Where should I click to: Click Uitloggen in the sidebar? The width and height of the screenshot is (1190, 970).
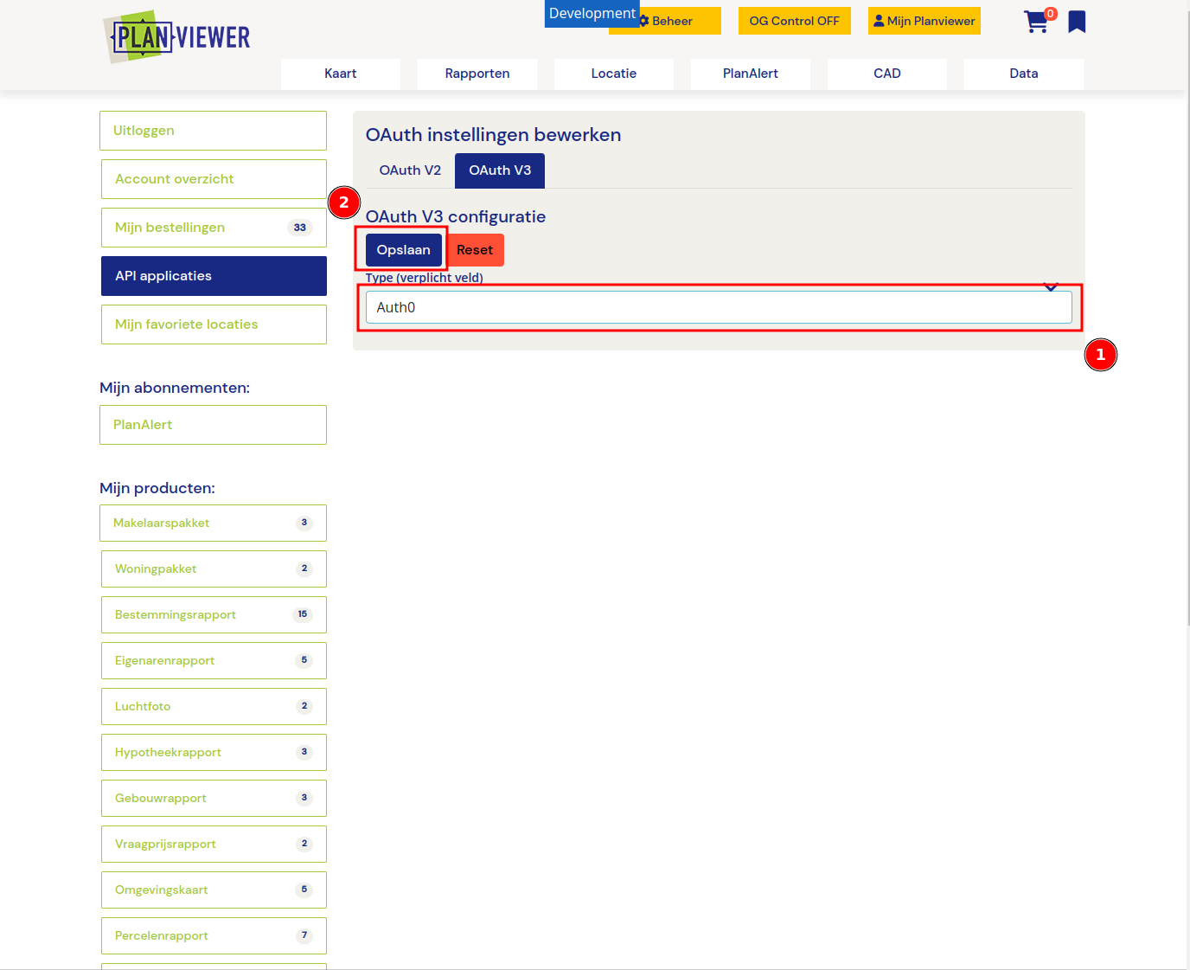213,131
